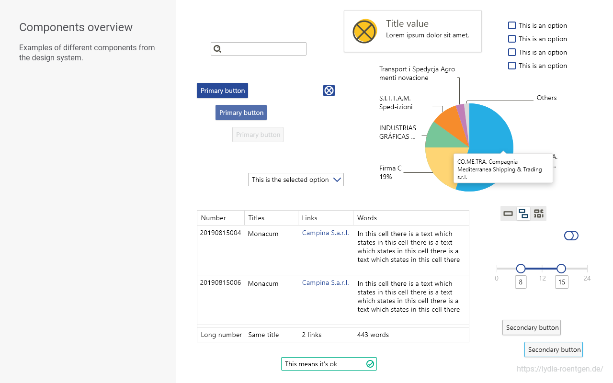Click the "443 words" footer cell
This screenshot has width=613, height=383.
click(x=373, y=335)
